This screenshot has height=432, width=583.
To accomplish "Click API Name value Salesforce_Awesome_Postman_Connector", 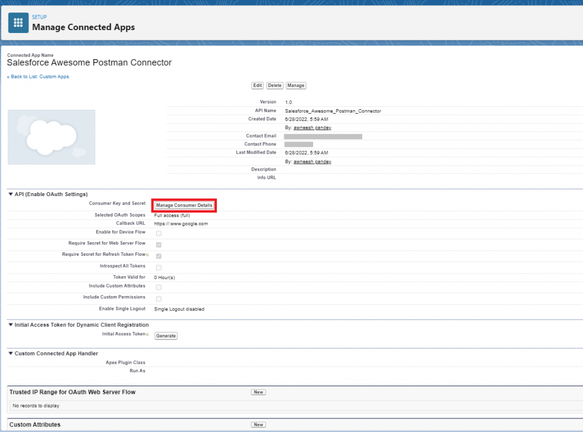I will pos(333,111).
